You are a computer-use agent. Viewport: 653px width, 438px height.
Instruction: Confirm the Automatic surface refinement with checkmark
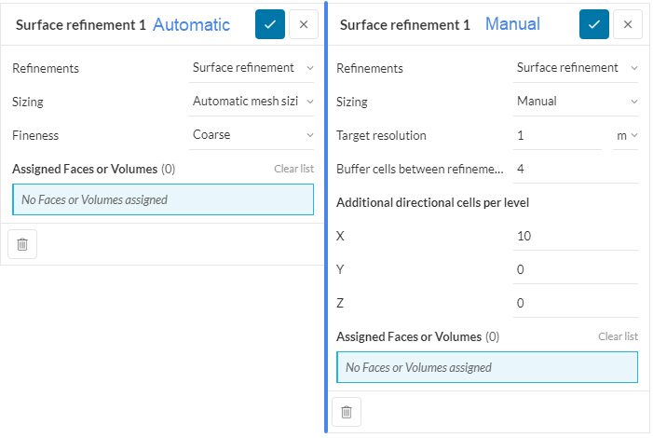(270, 24)
